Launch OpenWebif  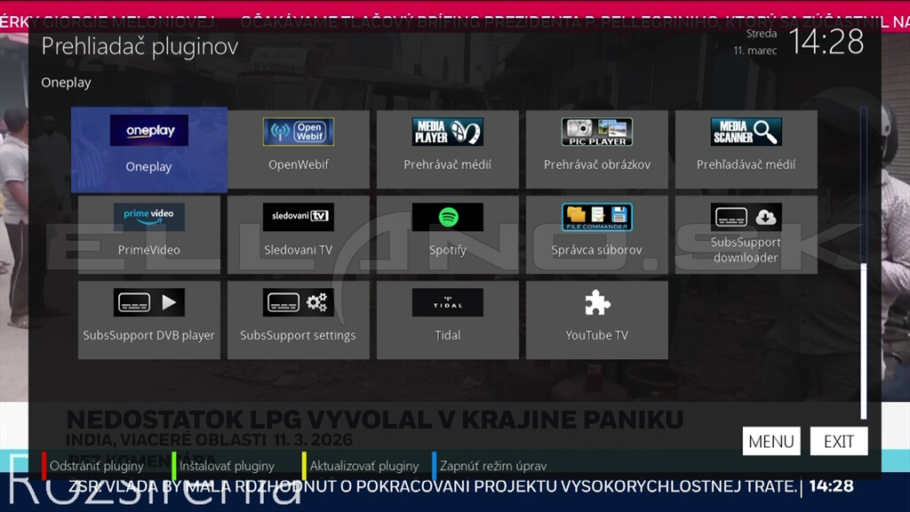click(298, 149)
